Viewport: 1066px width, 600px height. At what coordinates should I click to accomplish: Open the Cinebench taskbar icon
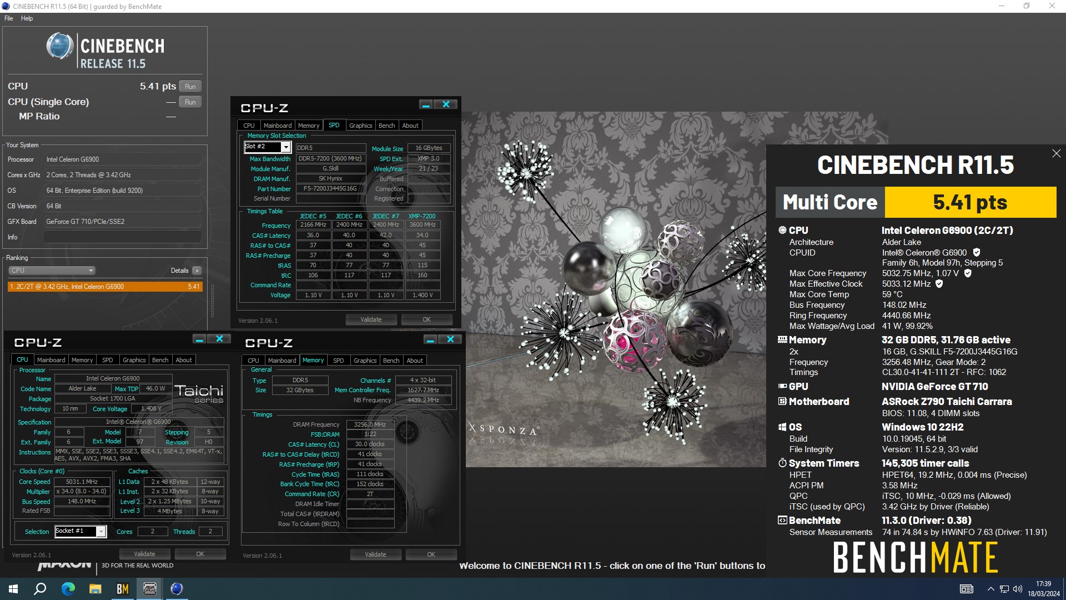(x=177, y=589)
